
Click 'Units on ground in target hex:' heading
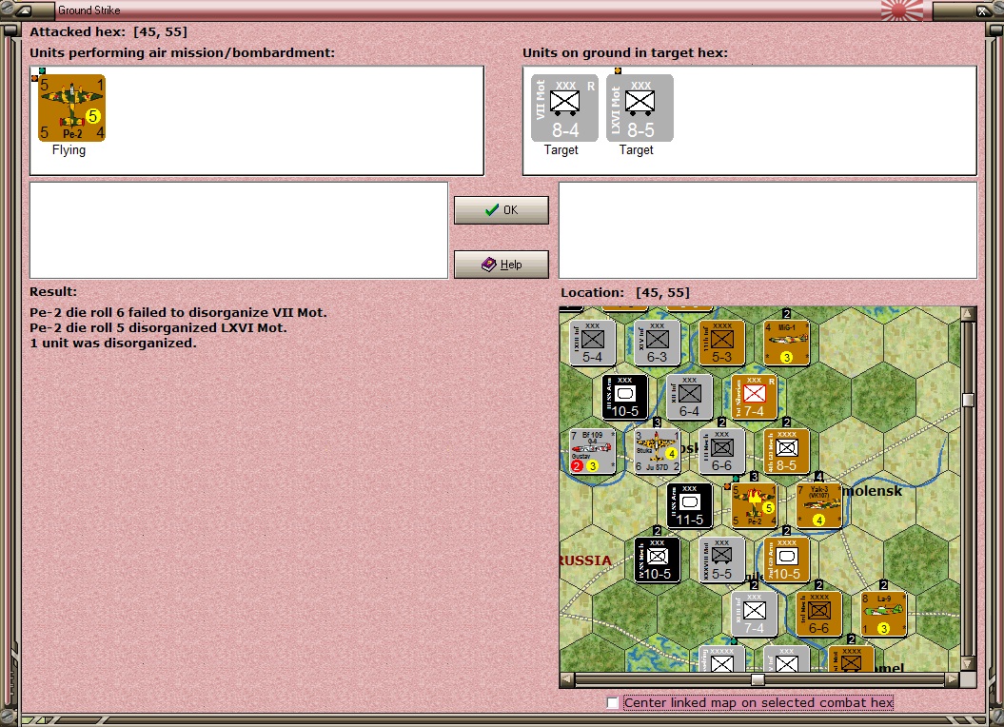[x=625, y=53]
